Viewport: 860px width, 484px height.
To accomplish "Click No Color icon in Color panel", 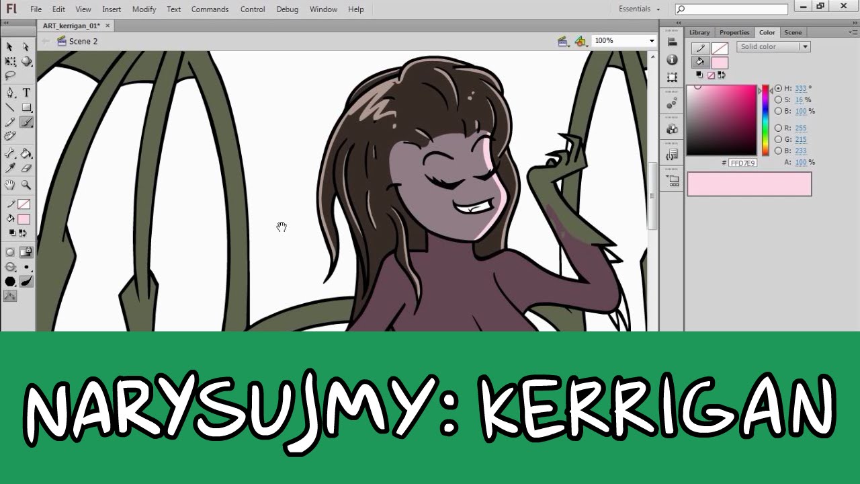I will (x=711, y=75).
